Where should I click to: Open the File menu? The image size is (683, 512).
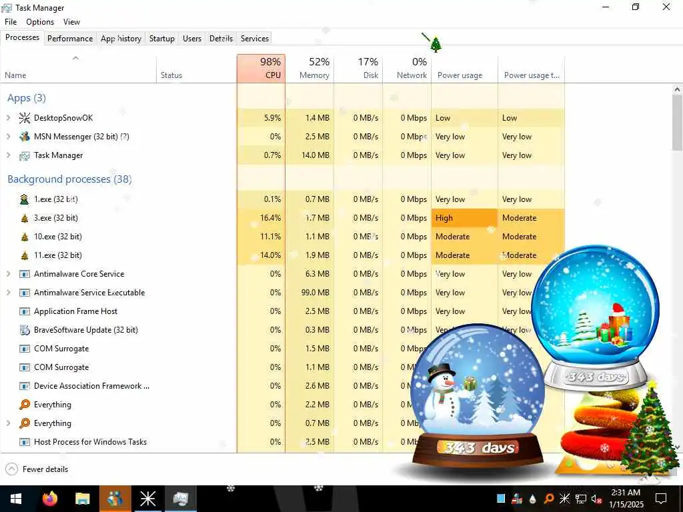(11, 22)
